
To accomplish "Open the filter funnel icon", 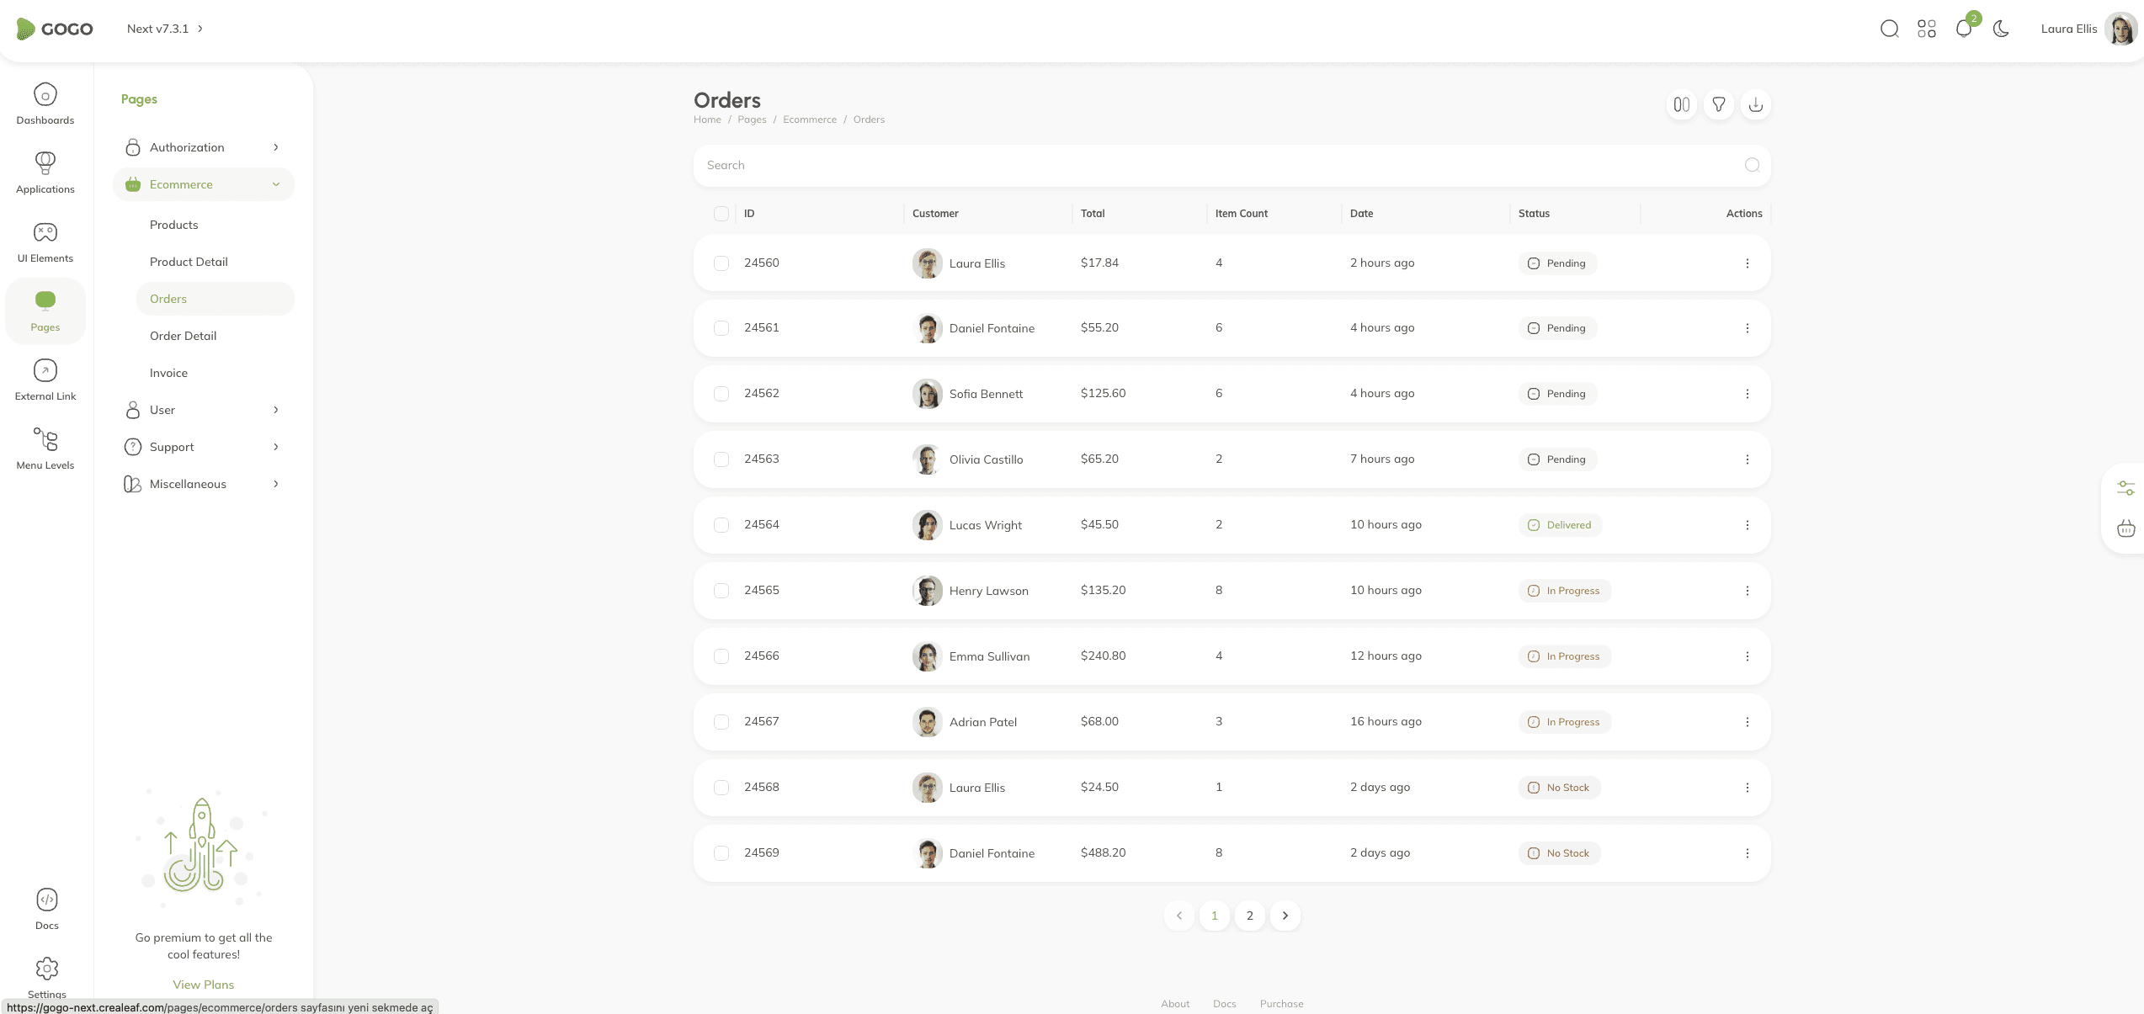I will pos(1718,104).
